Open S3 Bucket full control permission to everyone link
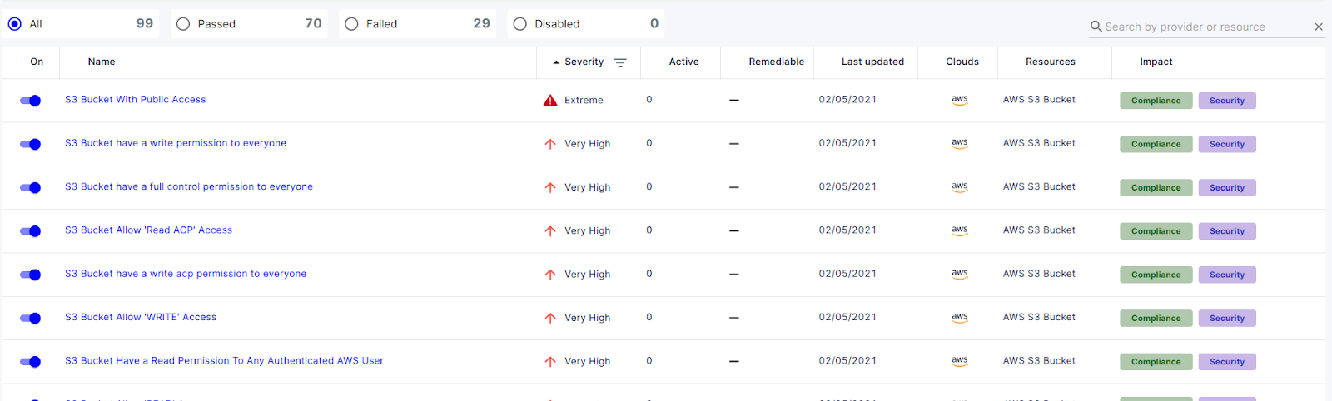Viewport: 1332px width, 401px height. pos(189,186)
